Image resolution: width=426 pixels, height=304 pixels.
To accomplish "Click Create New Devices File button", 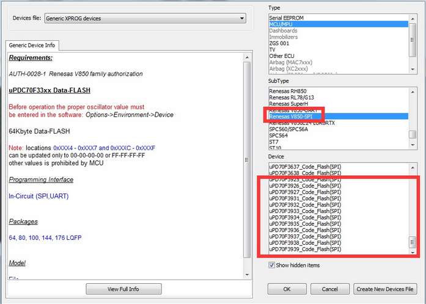I will 385,289.
